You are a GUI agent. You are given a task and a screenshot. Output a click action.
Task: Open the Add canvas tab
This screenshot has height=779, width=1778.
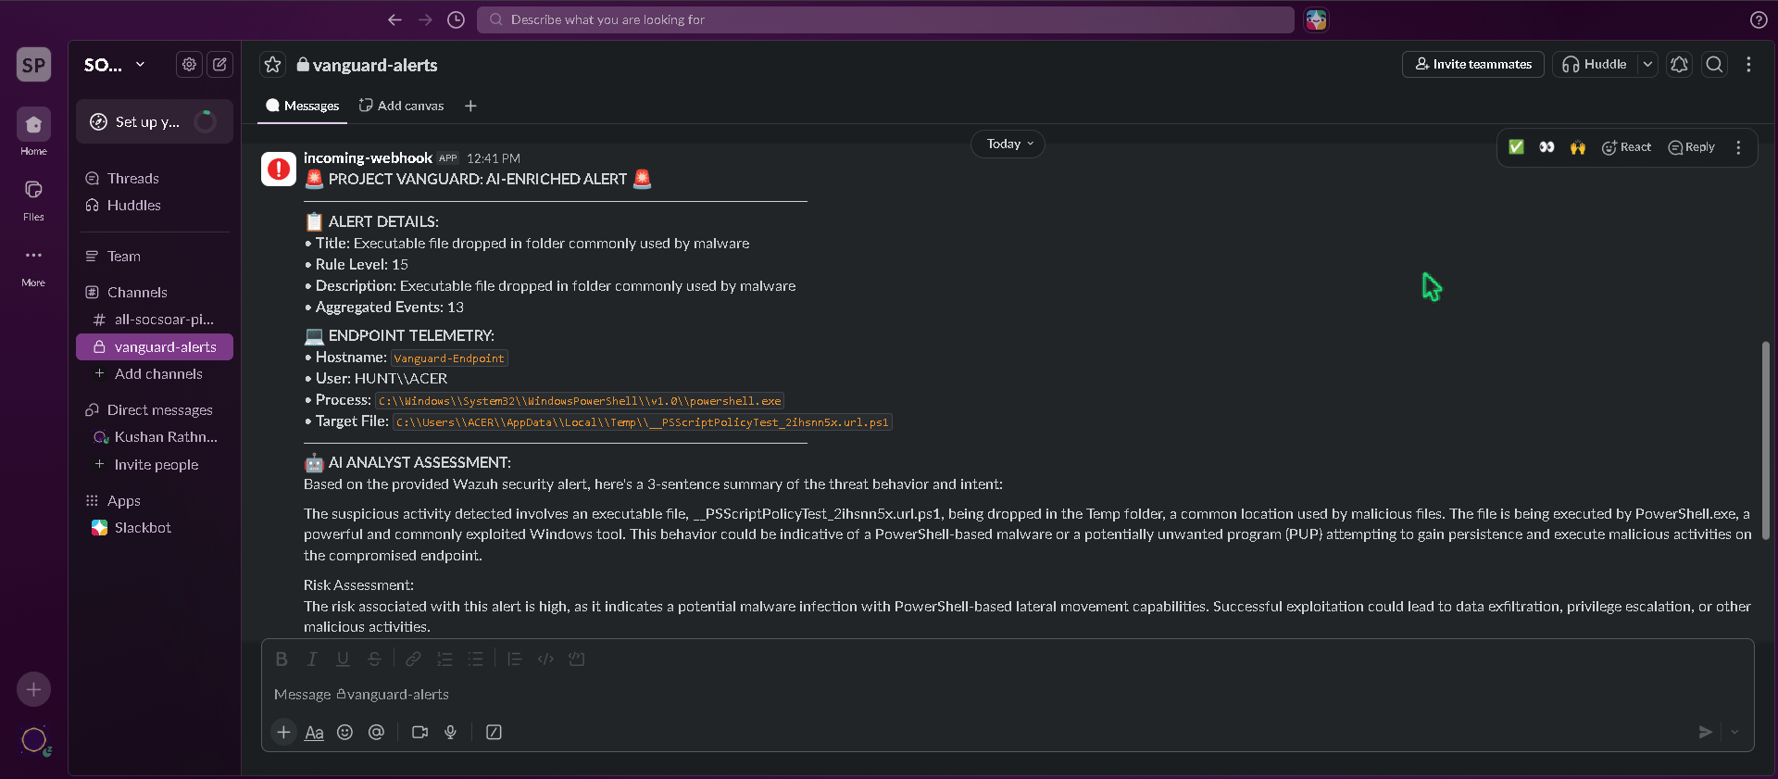(x=401, y=106)
